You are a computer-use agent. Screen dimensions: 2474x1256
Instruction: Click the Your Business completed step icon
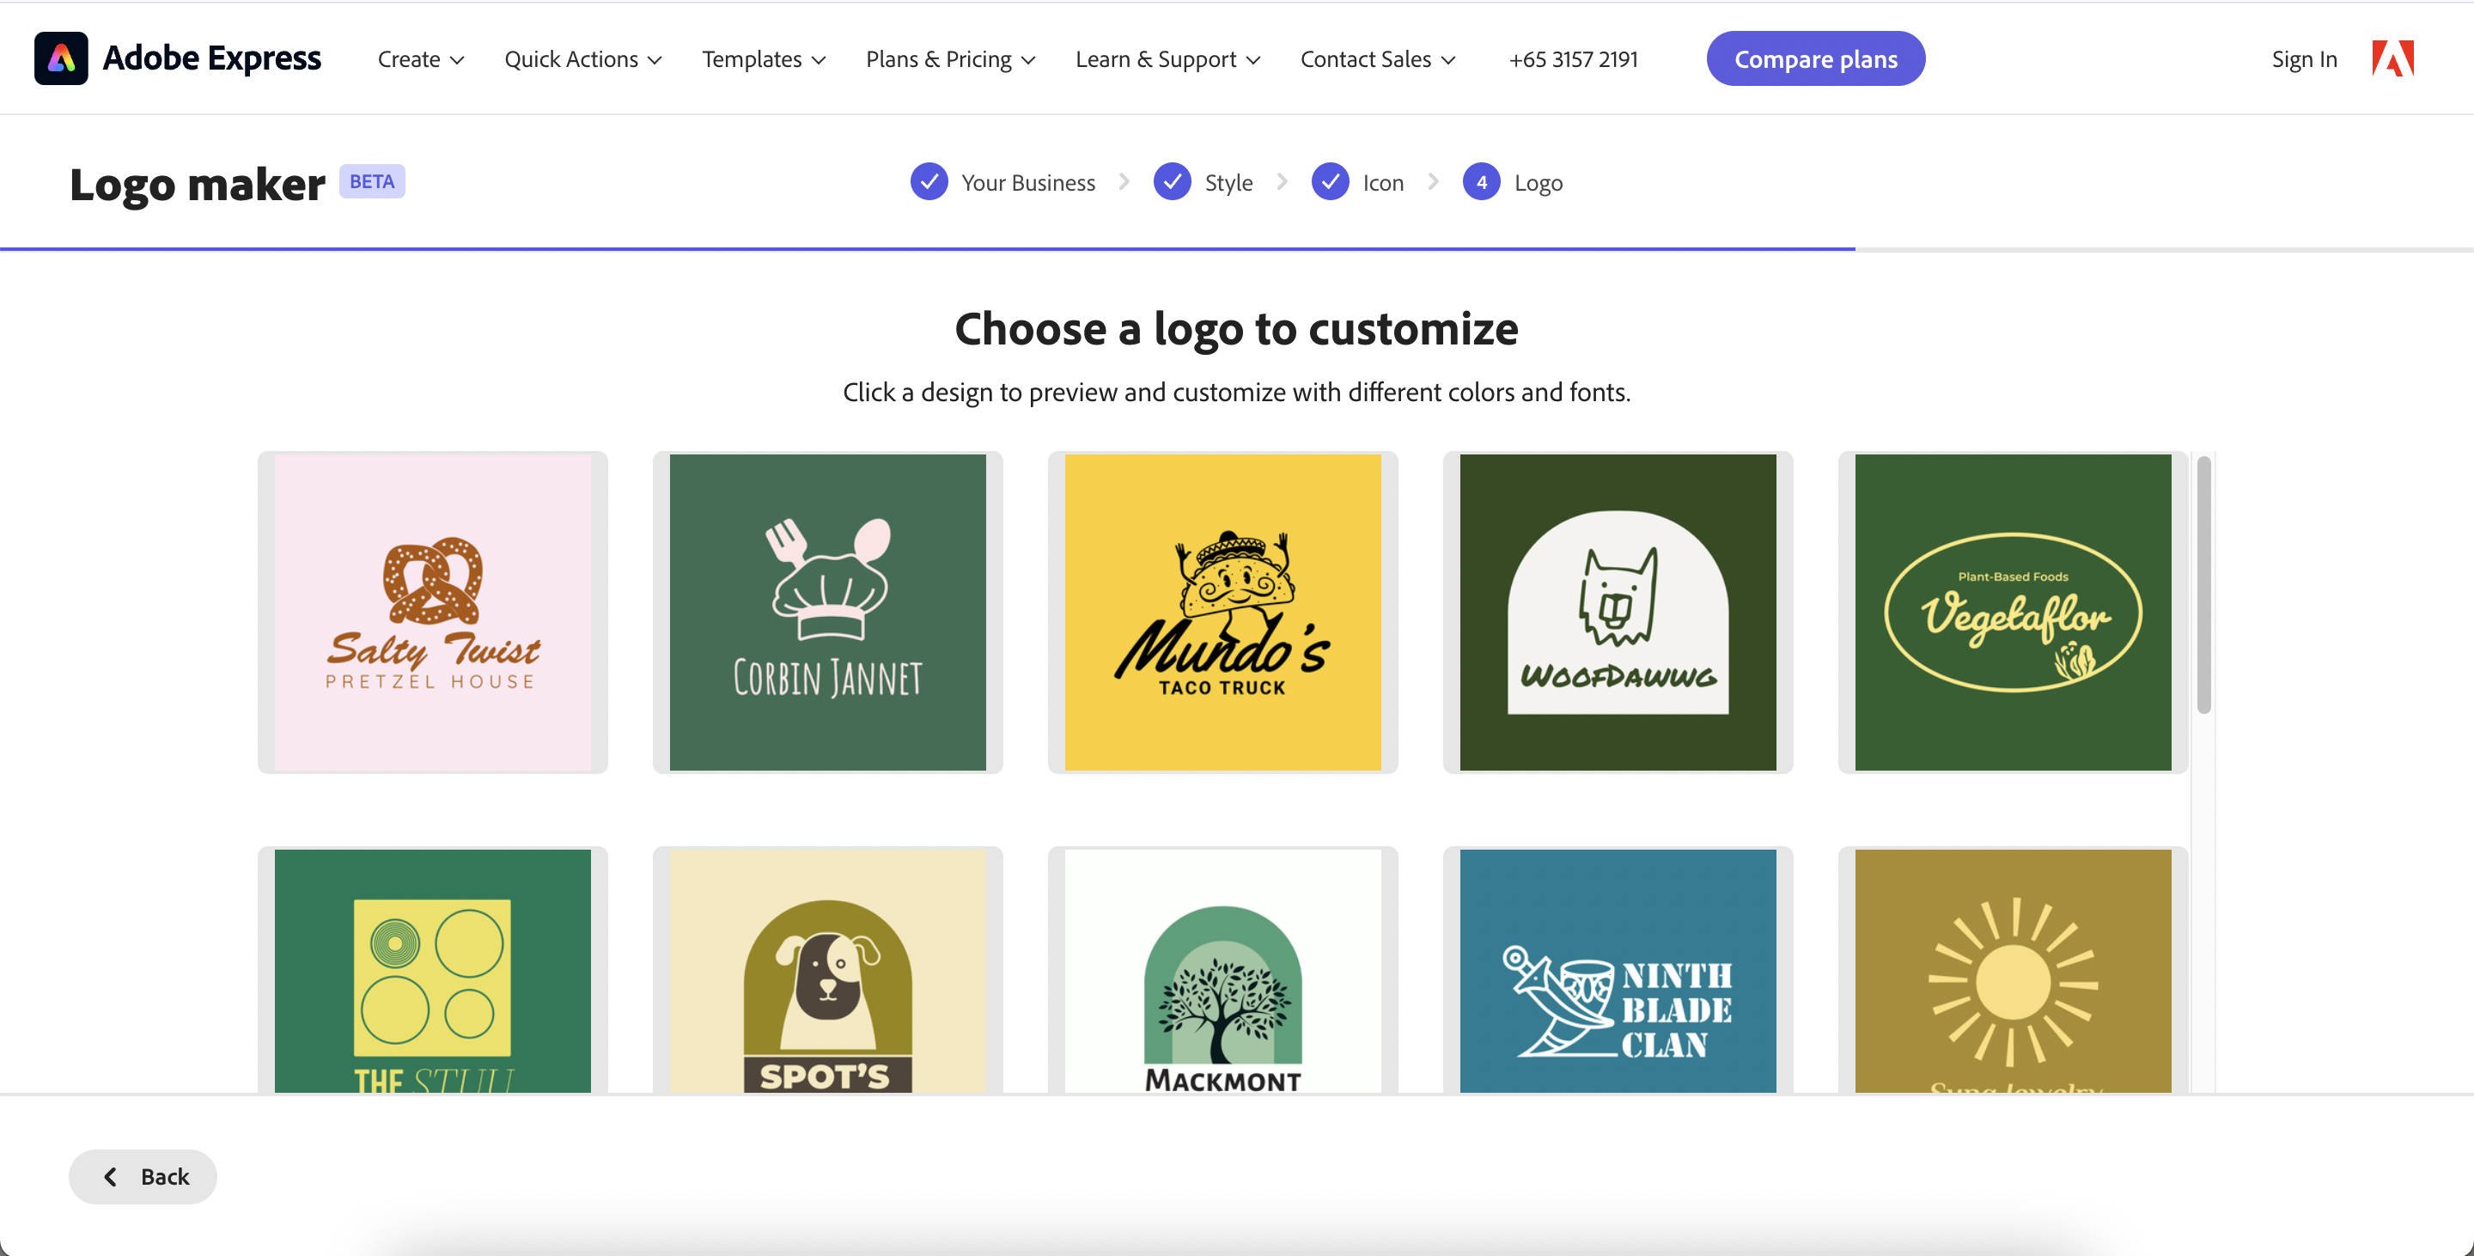tap(927, 181)
